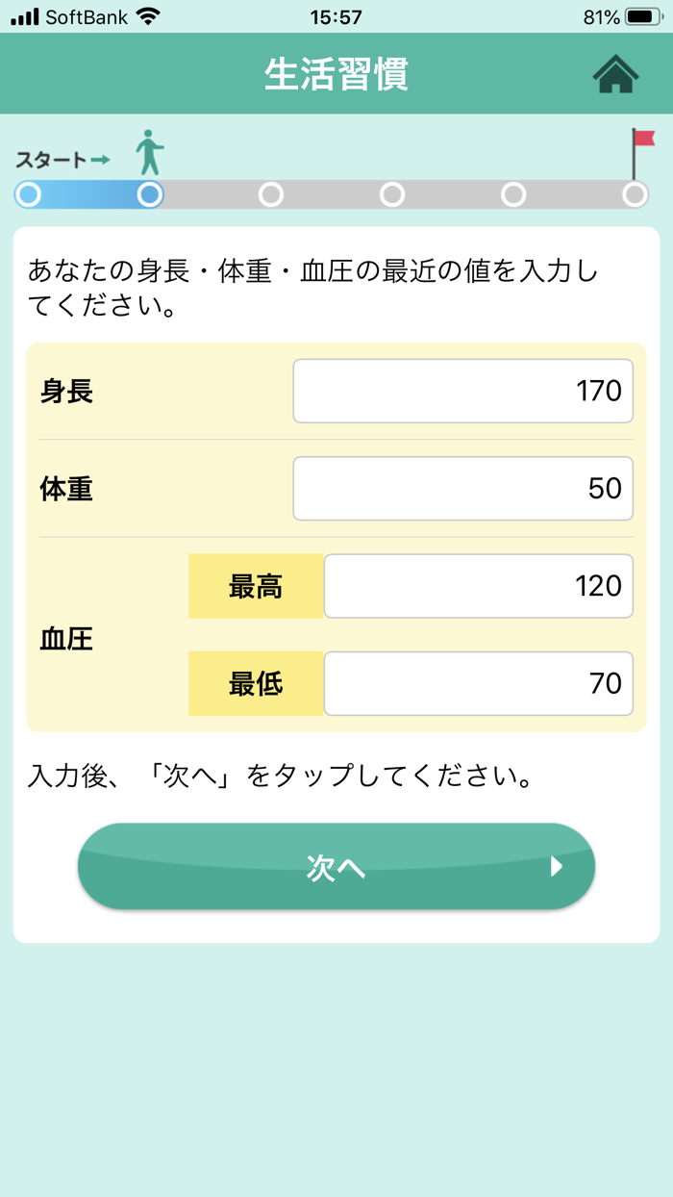
Task: Tap the 身長 input showing 170
Action: pos(462,391)
